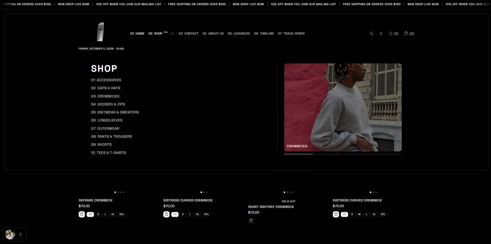Screen dimensions: 491x244
Task: Open 10 Tees & T-Shirts category
Action: click(x=108, y=152)
